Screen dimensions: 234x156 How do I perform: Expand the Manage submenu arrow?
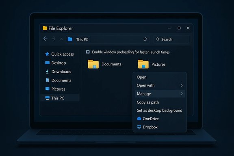[182, 94]
